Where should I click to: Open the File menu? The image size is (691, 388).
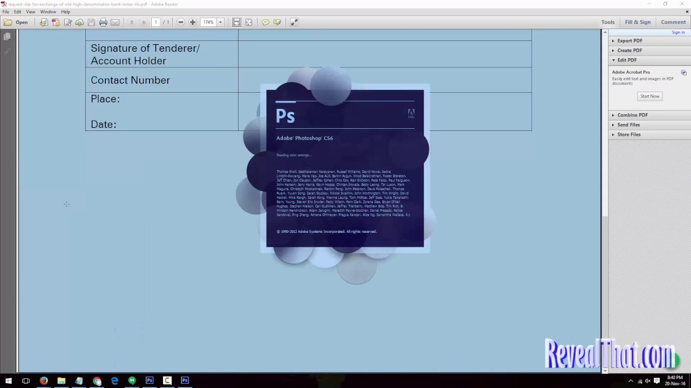point(5,12)
